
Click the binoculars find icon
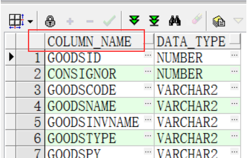175,21
